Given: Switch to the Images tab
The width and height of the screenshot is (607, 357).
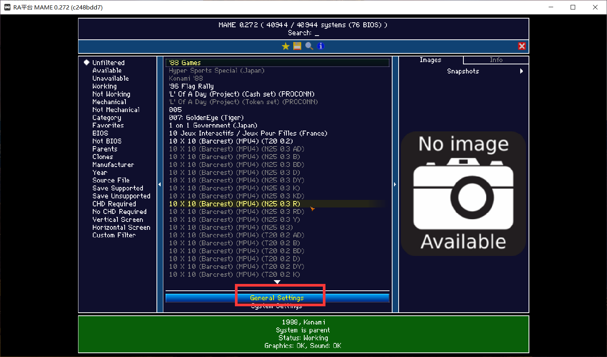Looking at the screenshot, I should click(430, 60).
